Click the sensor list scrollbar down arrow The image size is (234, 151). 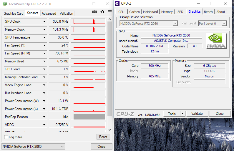click(109, 130)
